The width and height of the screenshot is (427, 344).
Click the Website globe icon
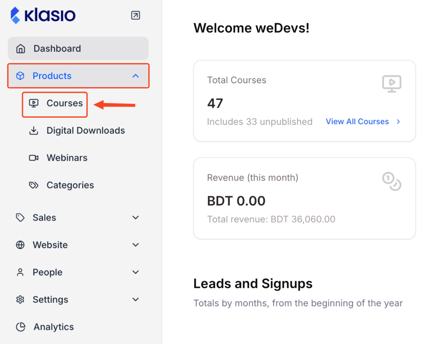pos(20,245)
